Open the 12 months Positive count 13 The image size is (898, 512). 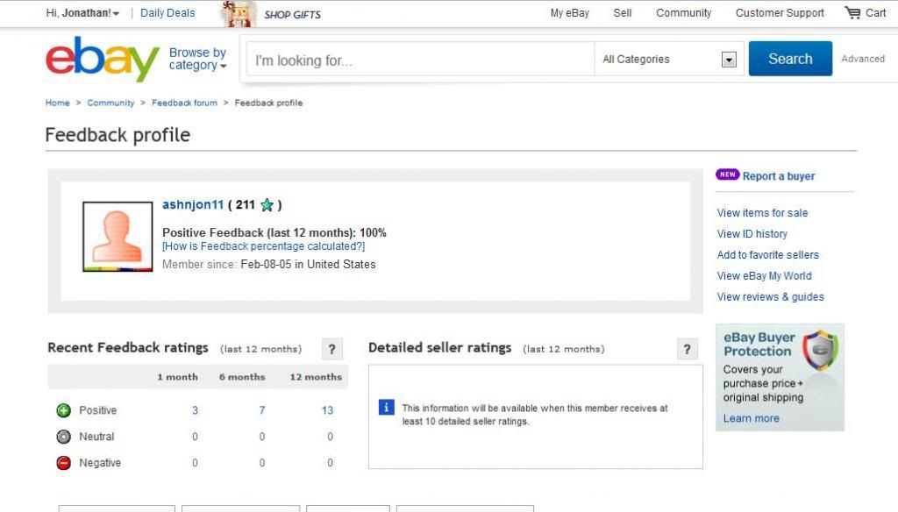point(327,410)
